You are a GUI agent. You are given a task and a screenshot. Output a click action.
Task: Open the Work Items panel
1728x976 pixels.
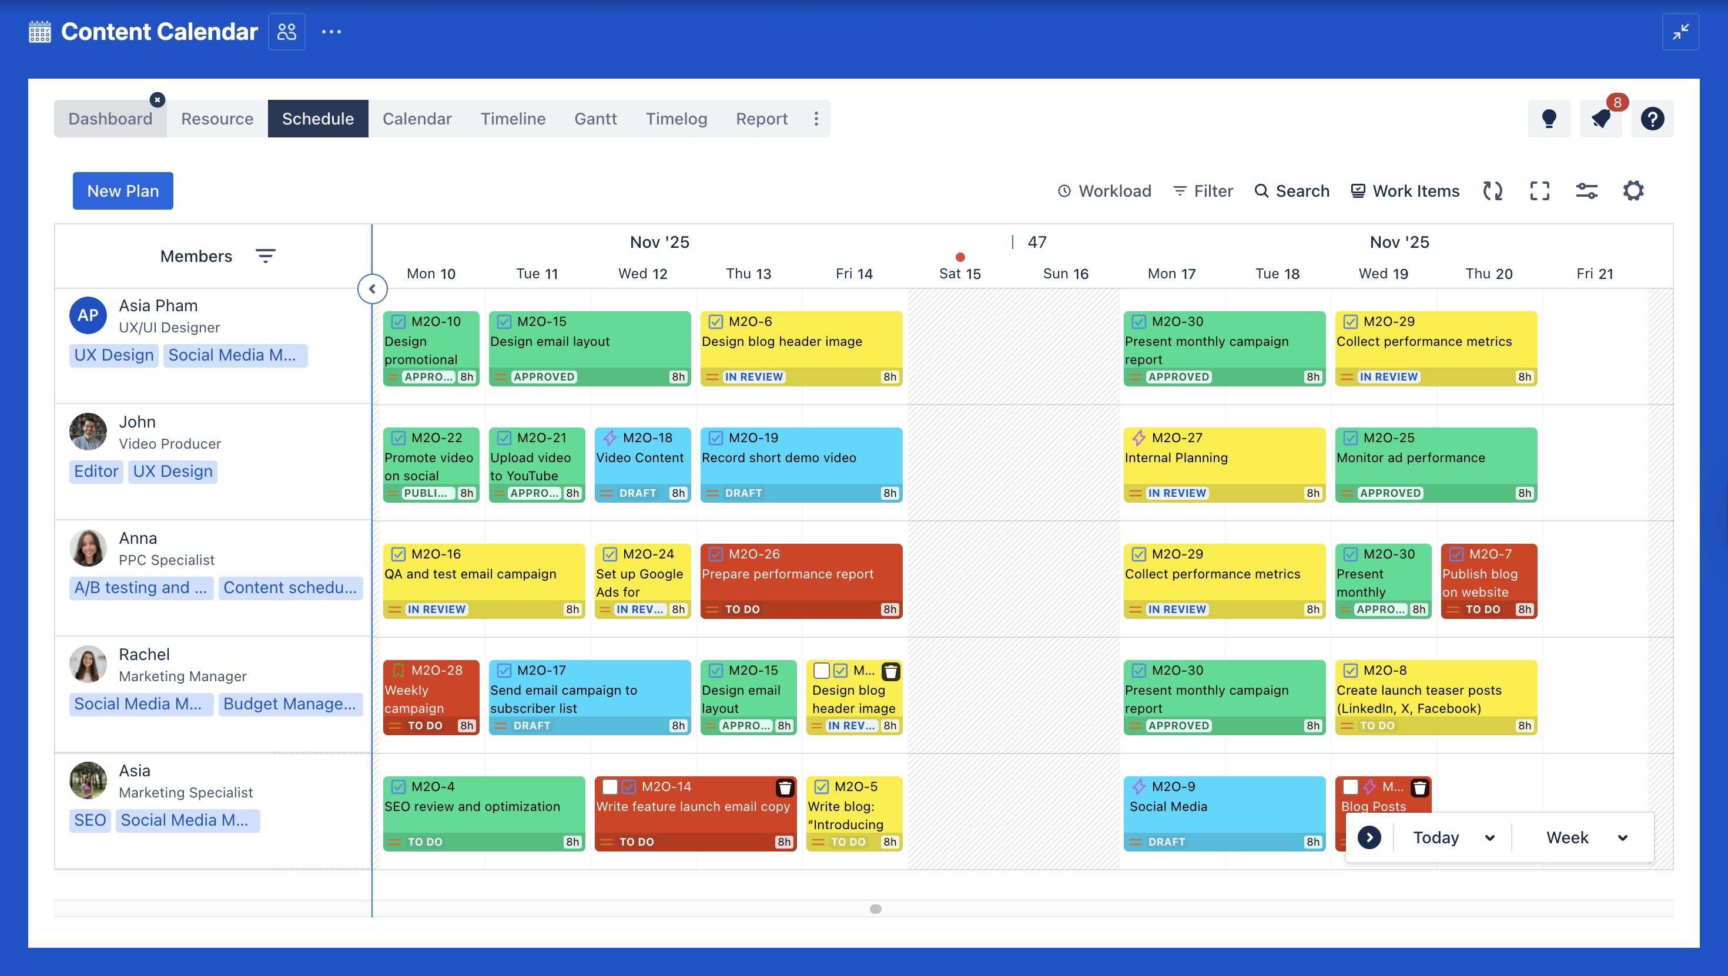(1405, 191)
